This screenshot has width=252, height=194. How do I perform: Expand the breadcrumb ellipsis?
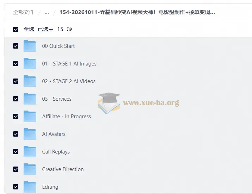point(47,13)
